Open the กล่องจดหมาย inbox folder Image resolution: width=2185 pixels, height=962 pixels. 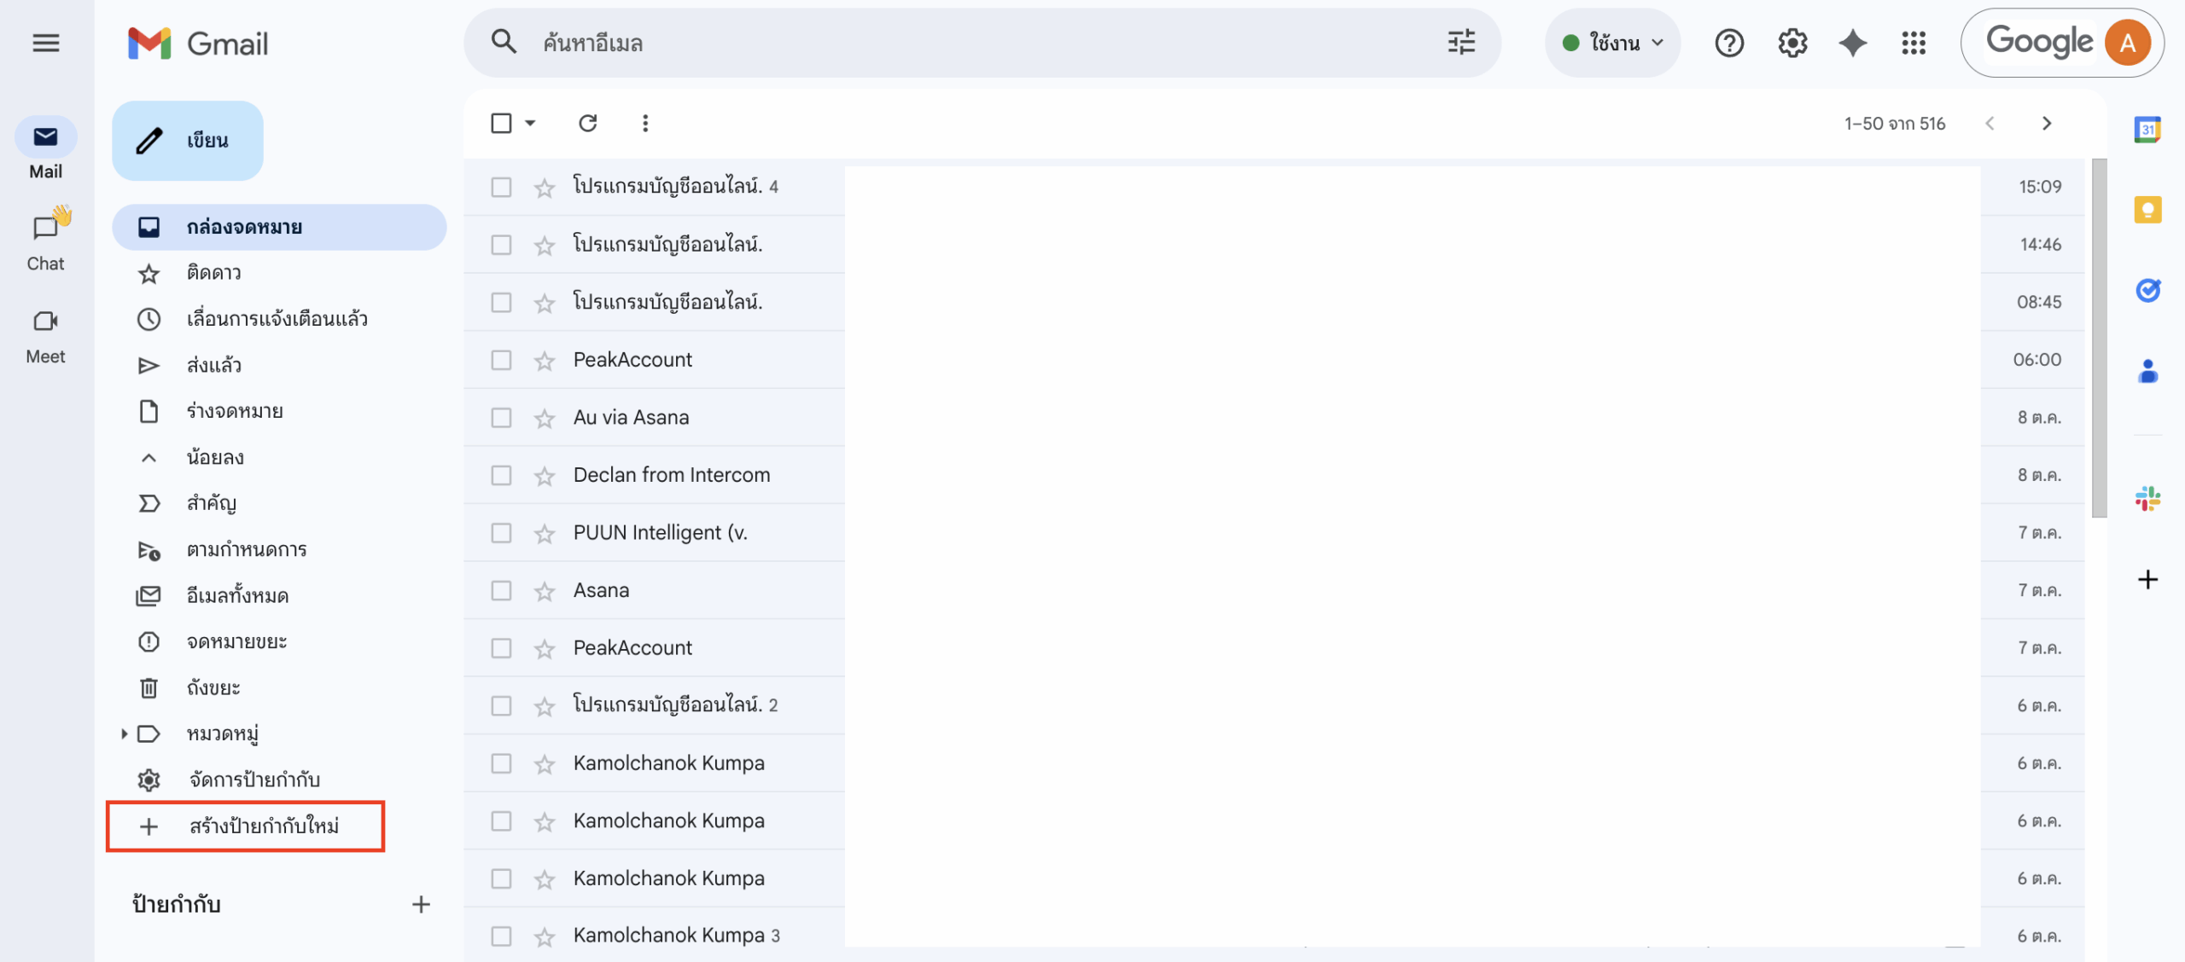coord(244,227)
